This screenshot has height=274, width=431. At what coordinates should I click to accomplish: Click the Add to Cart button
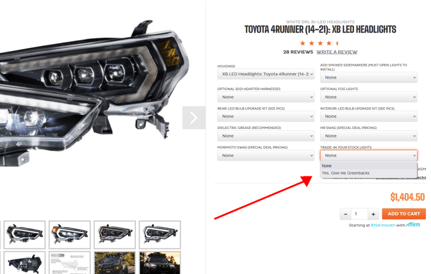[x=404, y=214]
